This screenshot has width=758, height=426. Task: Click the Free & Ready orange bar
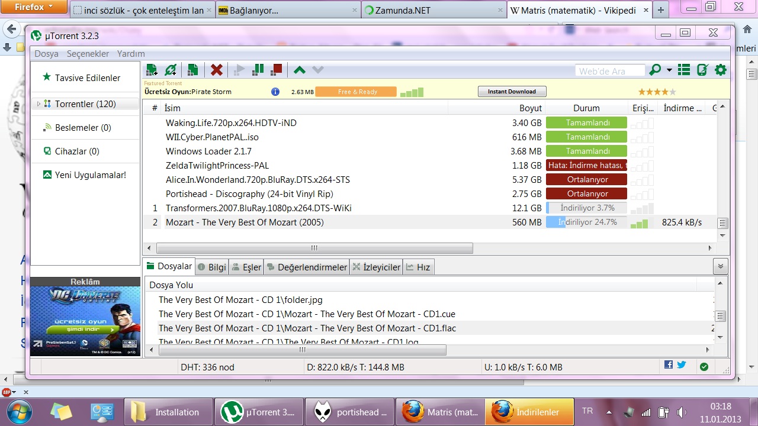[x=356, y=92]
